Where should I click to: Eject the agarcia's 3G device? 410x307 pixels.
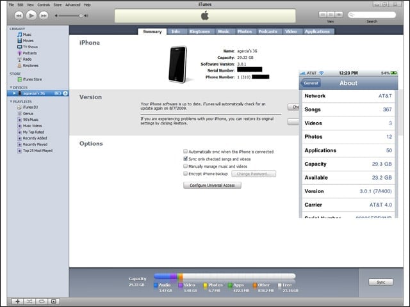65,93
